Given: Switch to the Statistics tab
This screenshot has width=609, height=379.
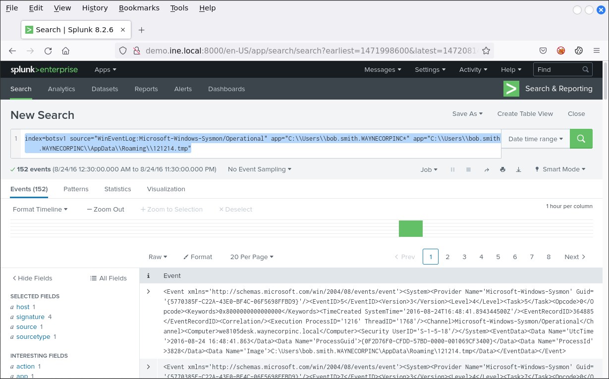Looking at the screenshot, I should (x=117, y=189).
